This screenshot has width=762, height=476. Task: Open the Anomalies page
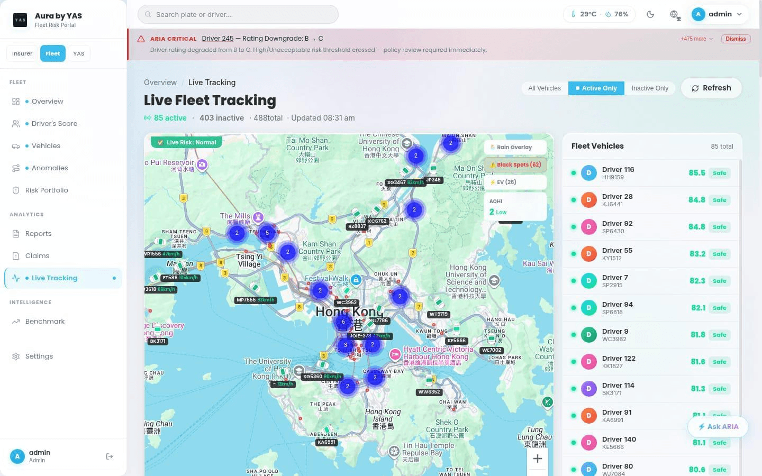pyautogui.click(x=63, y=168)
